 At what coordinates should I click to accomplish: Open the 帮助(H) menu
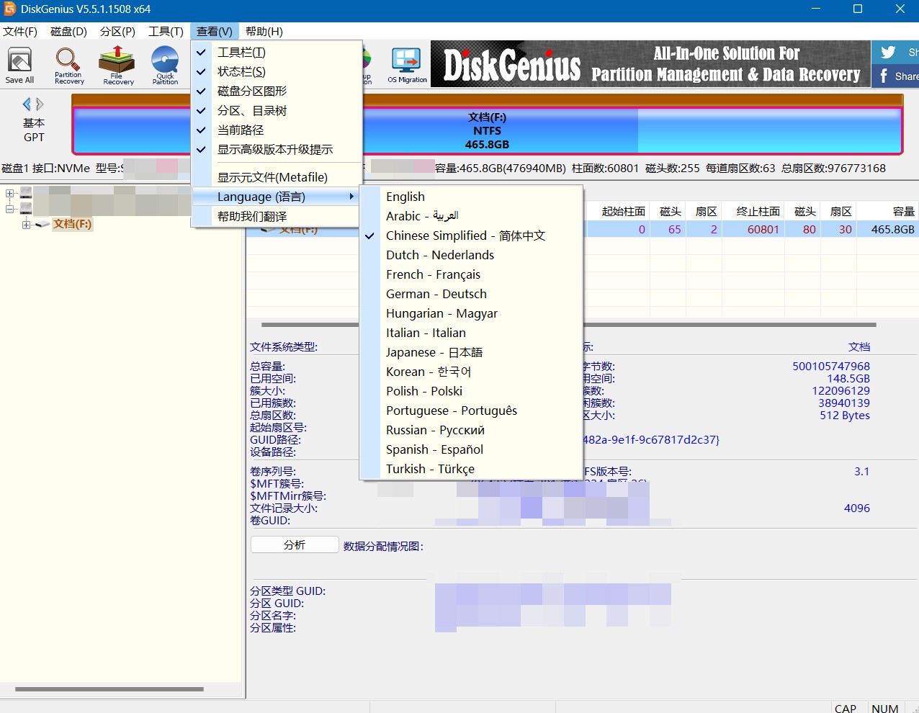click(x=264, y=32)
